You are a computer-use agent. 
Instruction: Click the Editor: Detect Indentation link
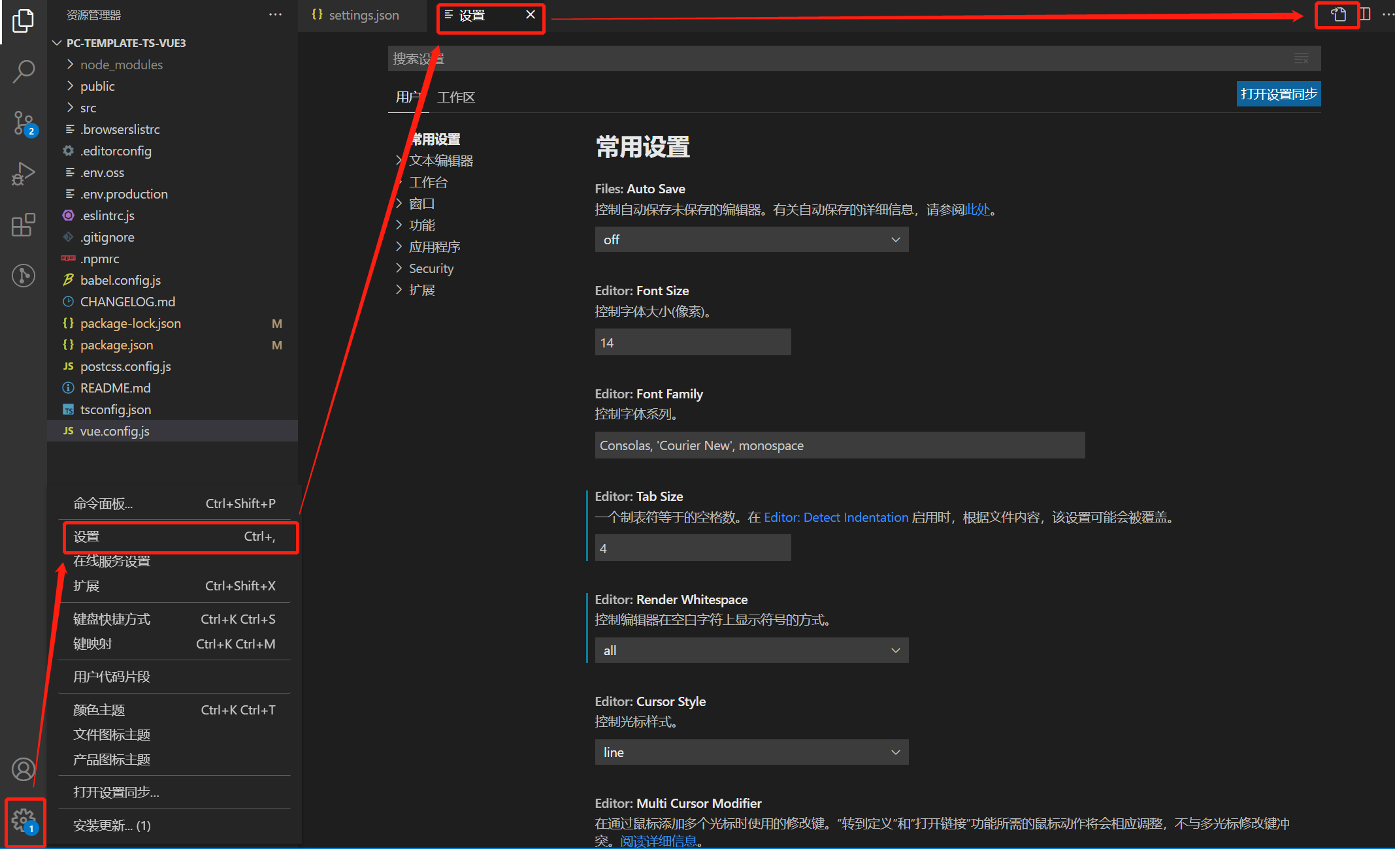[836, 517]
